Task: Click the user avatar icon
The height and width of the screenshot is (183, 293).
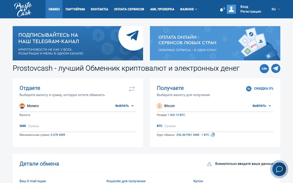Action: tap(231, 9)
